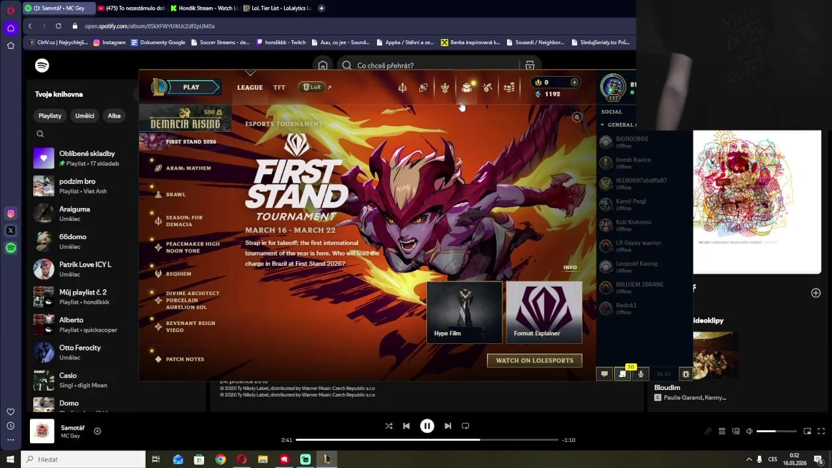Open the League Challenges laurel icon

click(x=445, y=88)
